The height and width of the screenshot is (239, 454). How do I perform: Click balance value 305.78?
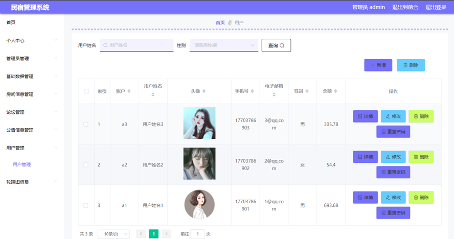(x=331, y=124)
